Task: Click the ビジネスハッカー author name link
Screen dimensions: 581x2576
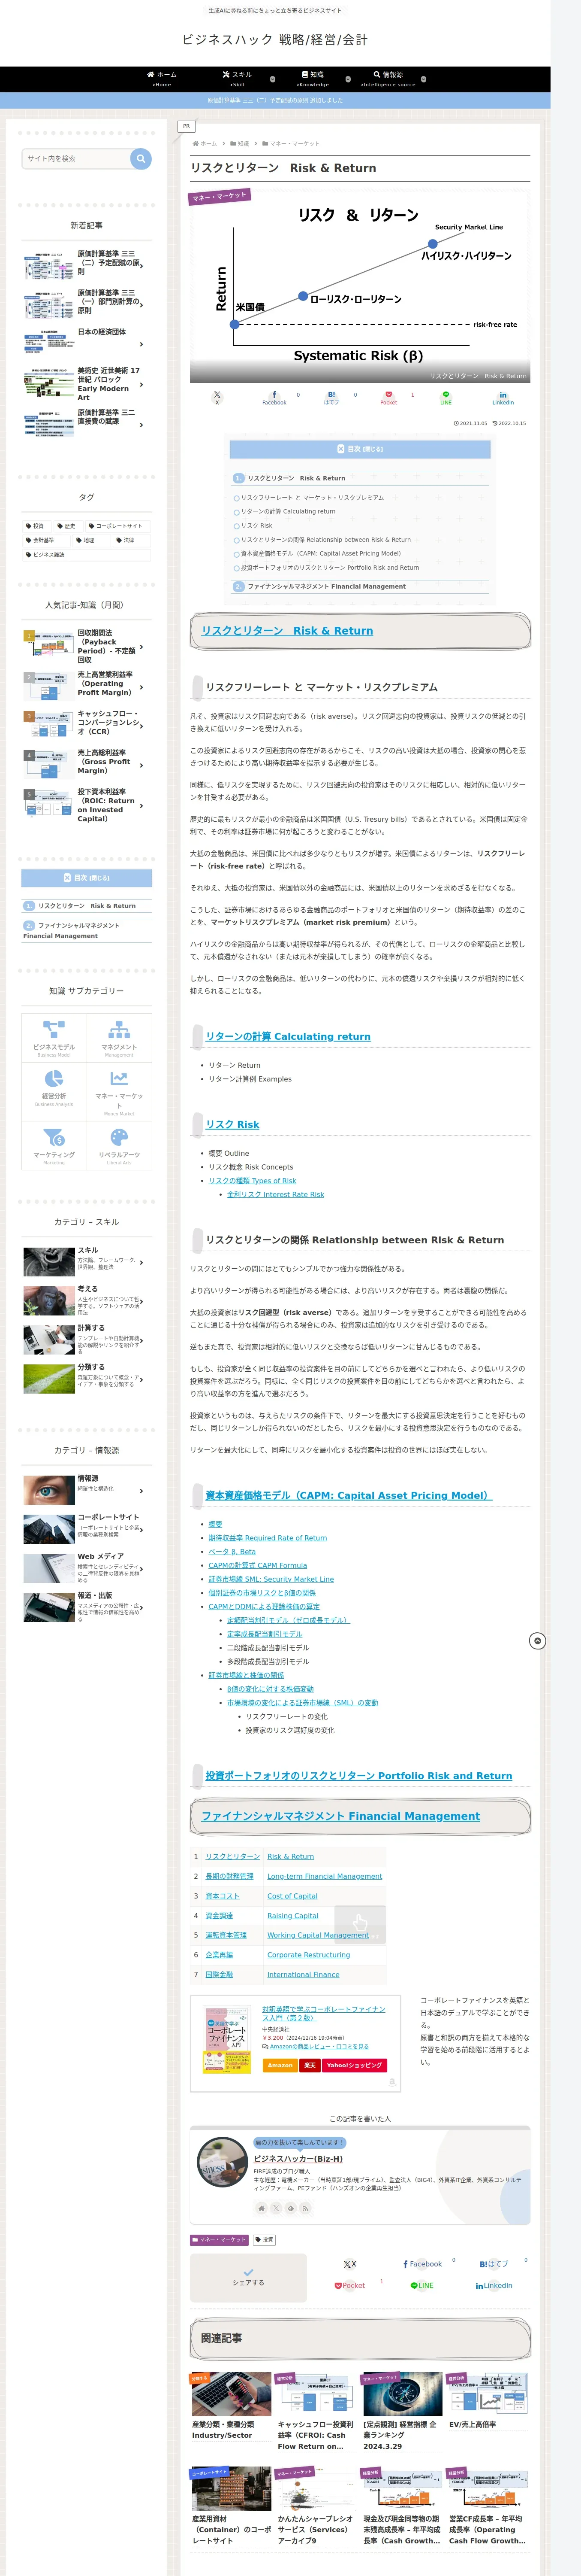Action: point(298,2159)
